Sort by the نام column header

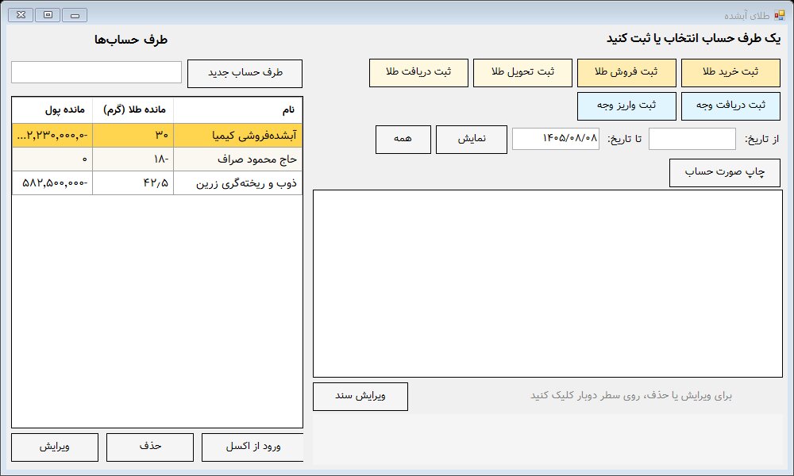(x=238, y=109)
